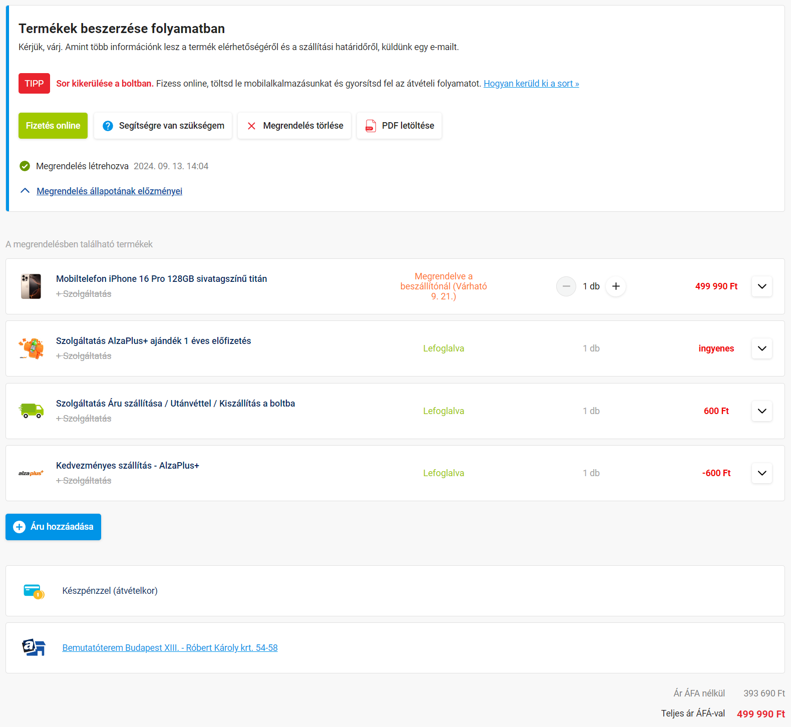Expand the iPhone 16 Pro row dropdown
This screenshot has width=791, height=727.
[x=762, y=286]
